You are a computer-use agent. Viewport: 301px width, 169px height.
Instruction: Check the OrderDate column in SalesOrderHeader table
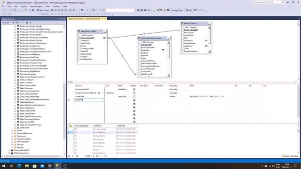pyautogui.click(x=140, y=50)
